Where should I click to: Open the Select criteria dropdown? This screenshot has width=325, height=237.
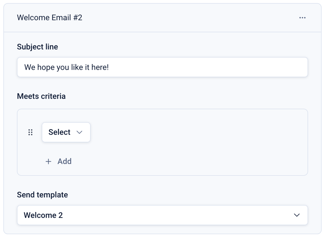pyautogui.click(x=66, y=132)
